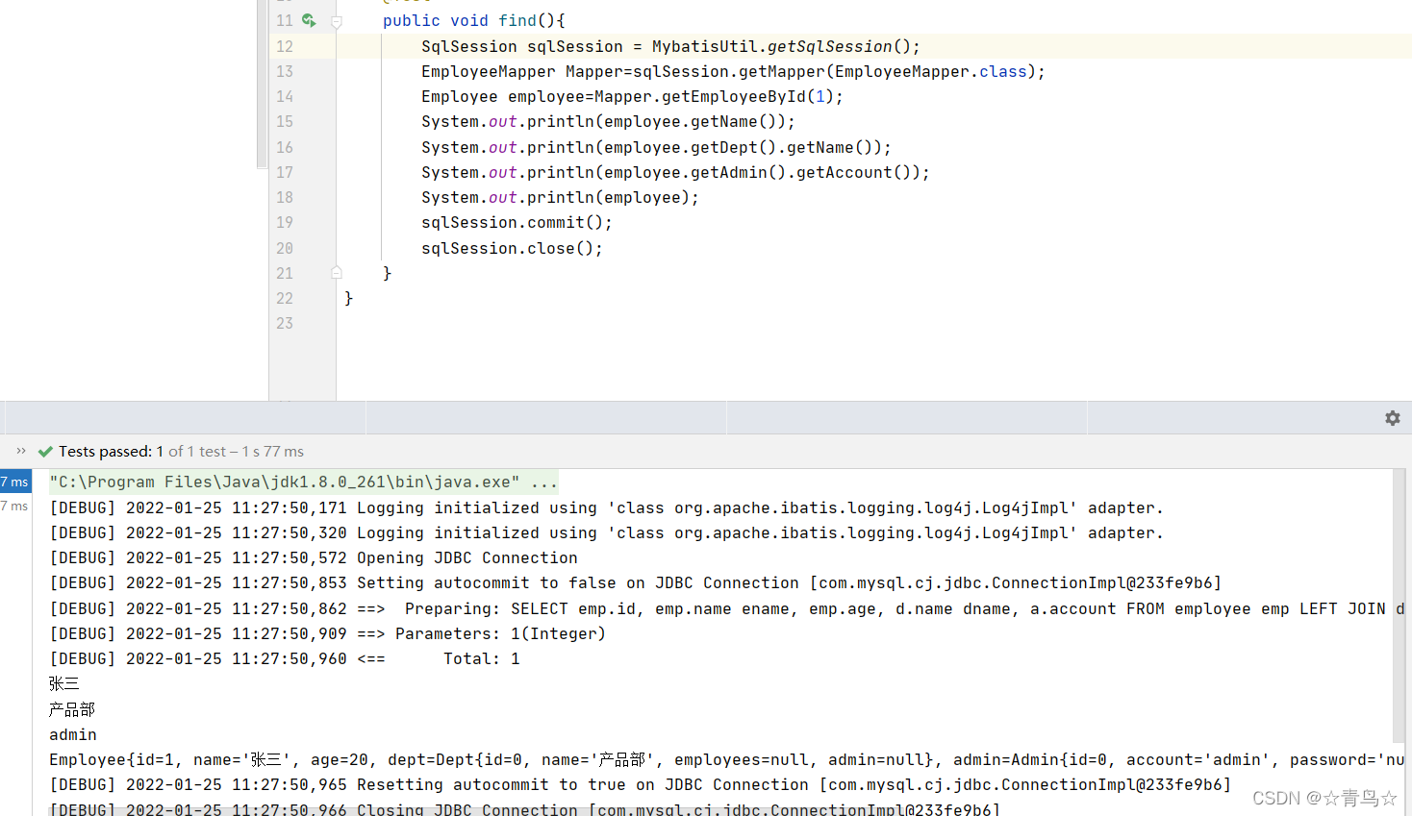
Task: Click employee.getName() println line
Action: pyautogui.click(x=608, y=121)
